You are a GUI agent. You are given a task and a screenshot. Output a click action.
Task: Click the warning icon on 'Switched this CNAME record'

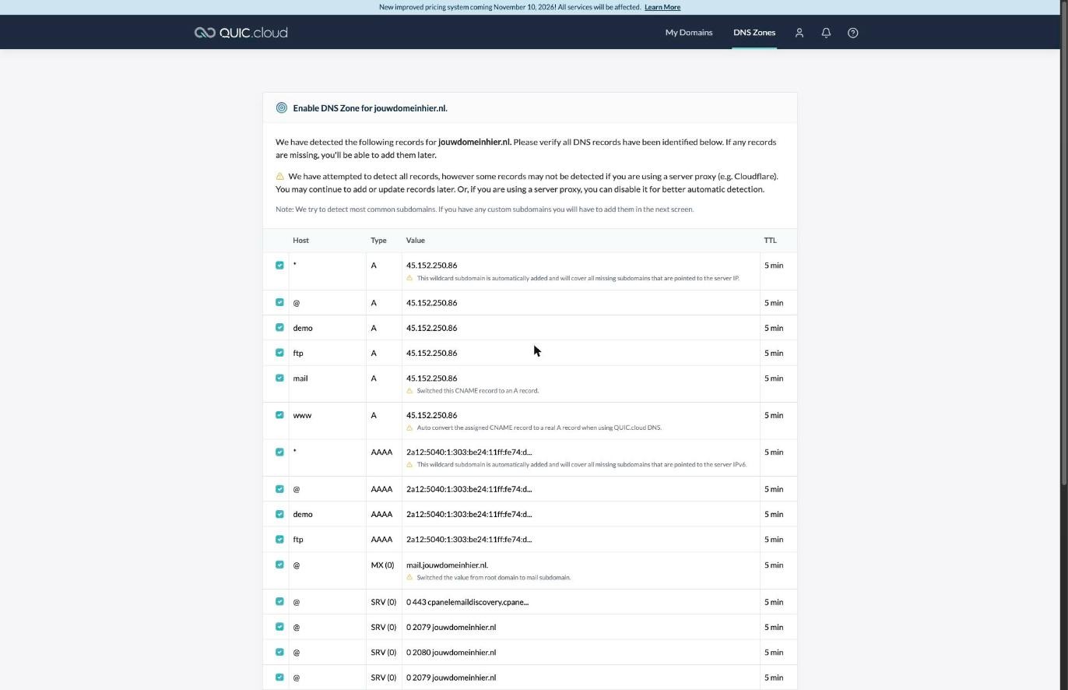pos(409,391)
